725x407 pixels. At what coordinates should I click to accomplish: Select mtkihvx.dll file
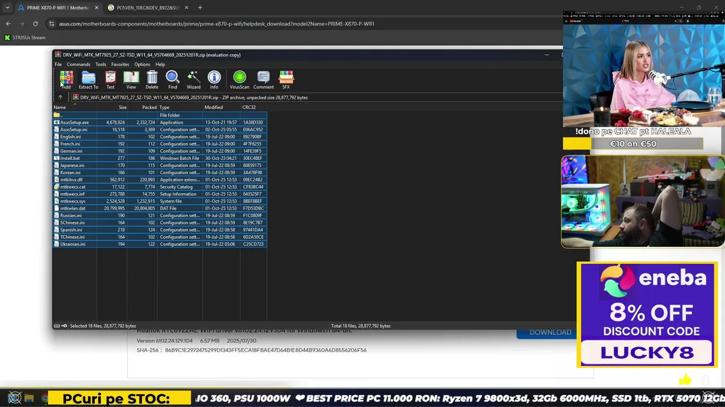point(160,180)
